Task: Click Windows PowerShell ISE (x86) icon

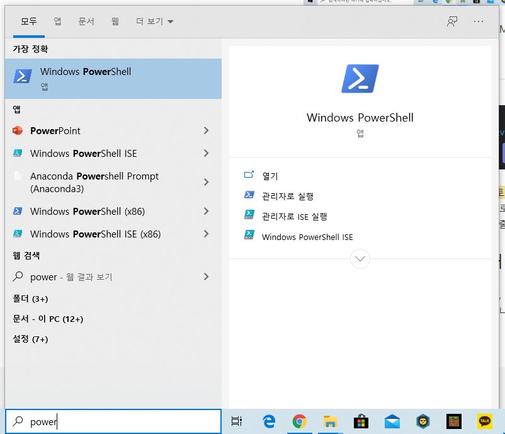Action: [x=18, y=234]
